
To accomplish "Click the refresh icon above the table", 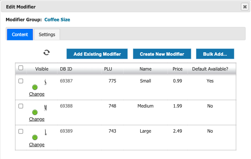I will (x=46, y=52).
